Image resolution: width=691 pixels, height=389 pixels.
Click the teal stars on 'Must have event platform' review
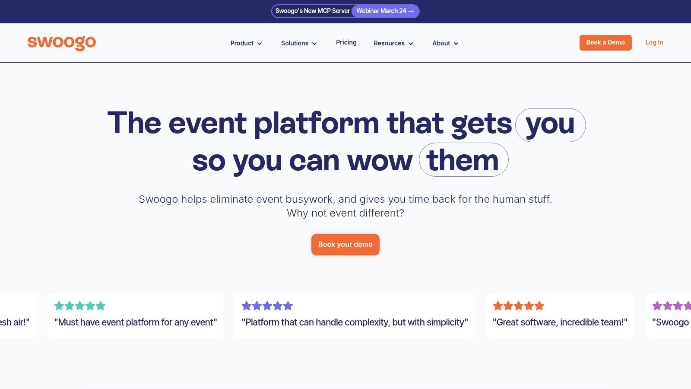[80, 306]
